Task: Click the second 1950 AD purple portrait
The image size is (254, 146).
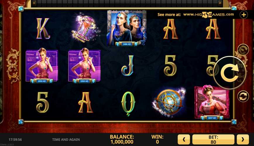Action: (84, 65)
